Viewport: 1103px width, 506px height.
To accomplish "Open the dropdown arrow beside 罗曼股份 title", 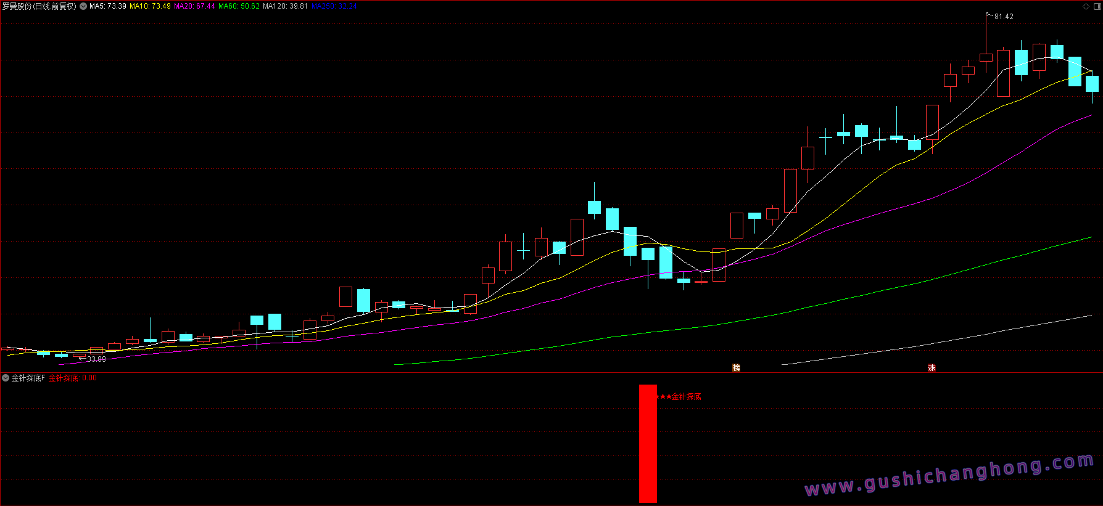I will 83,6.
